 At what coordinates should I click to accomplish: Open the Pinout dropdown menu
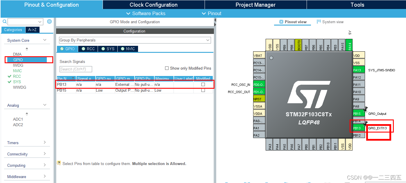pyautogui.click(x=212, y=13)
